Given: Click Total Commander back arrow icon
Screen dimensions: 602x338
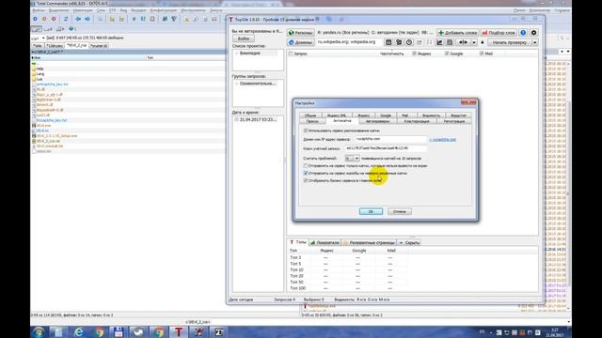Looking at the screenshot, I should 78,19.
